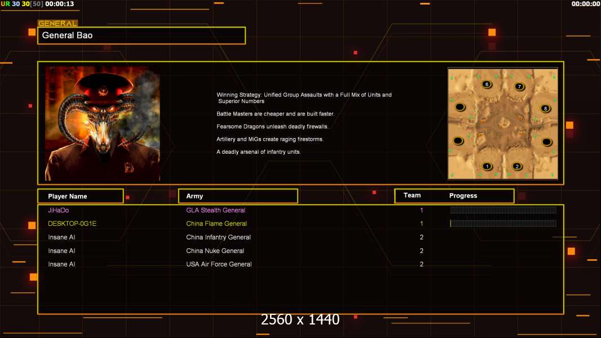Image resolution: width=601 pixels, height=338 pixels.
Task: Click the General Bao name field
Action: tap(142, 35)
